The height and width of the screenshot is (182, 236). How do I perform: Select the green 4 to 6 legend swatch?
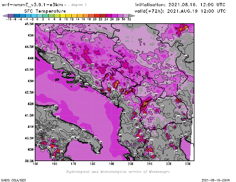point(51,16)
